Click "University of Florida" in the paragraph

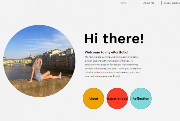coord(119,61)
